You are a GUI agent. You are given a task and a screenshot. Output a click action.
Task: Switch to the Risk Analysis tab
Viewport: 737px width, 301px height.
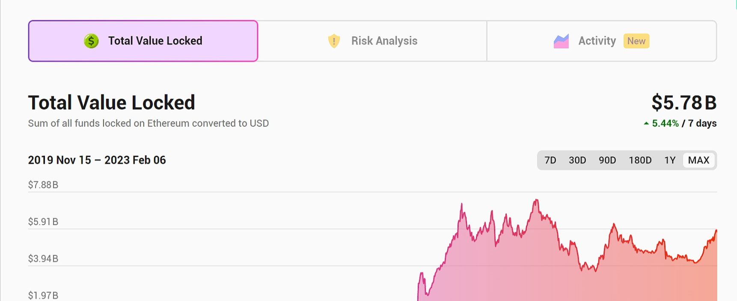pos(372,41)
